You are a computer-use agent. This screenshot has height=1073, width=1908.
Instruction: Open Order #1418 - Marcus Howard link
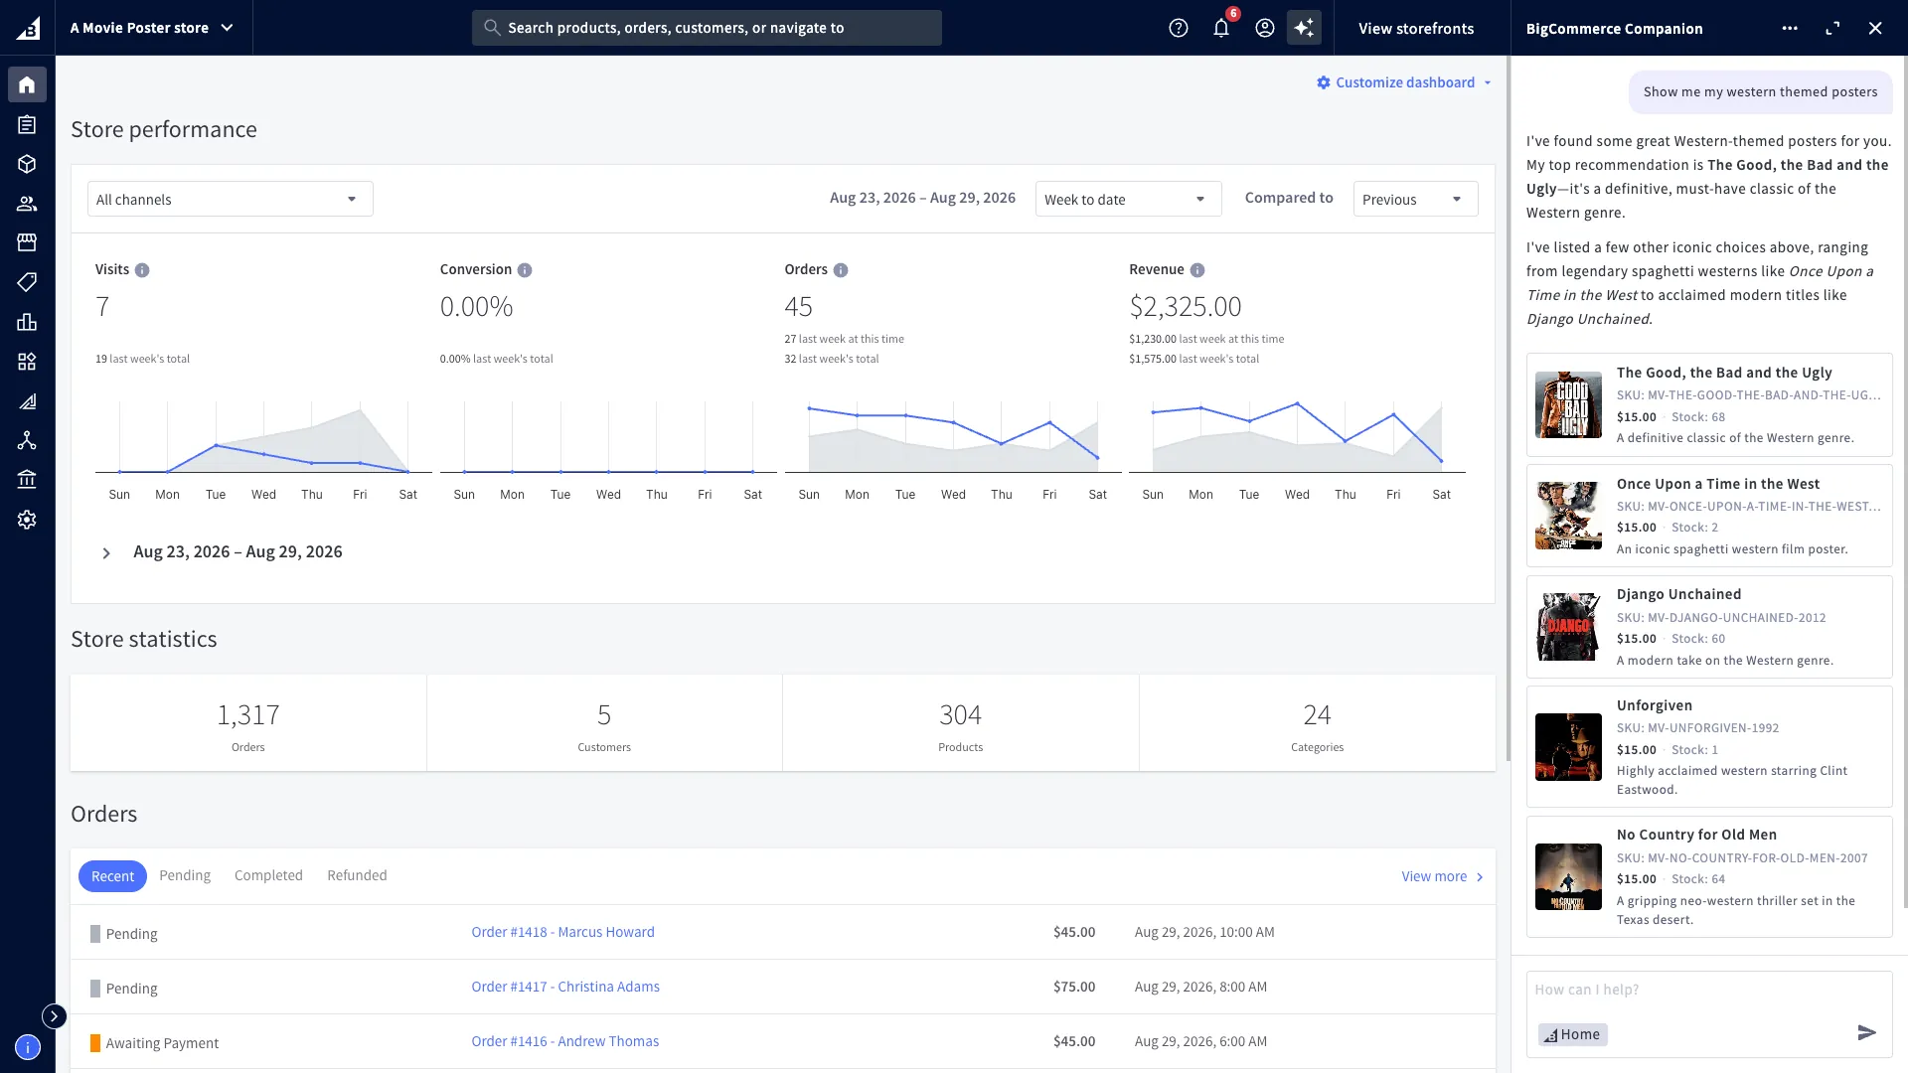click(x=562, y=932)
